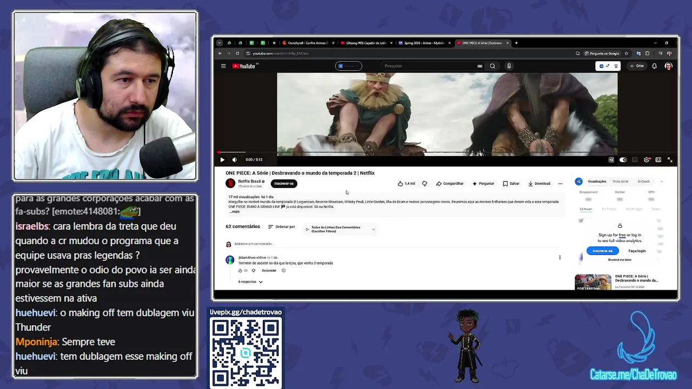The width and height of the screenshot is (692, 389).
Task: Open the comment lines filter dropdown
Action: coord(341,229)
